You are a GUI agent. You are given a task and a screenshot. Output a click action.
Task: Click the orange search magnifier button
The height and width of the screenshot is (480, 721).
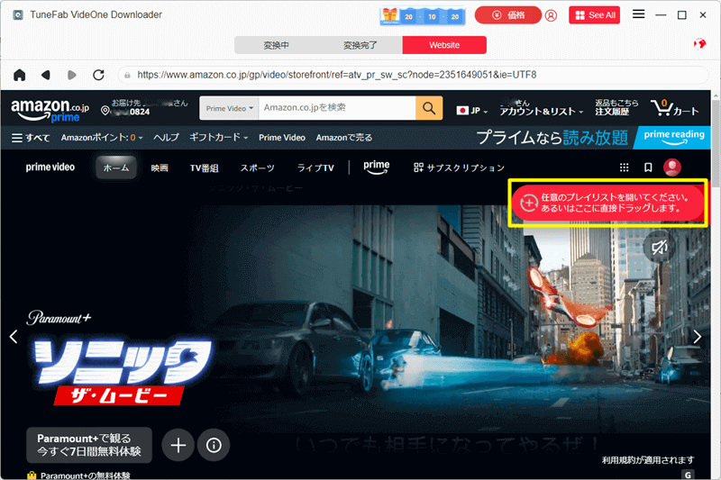click(x=429, y=108)
